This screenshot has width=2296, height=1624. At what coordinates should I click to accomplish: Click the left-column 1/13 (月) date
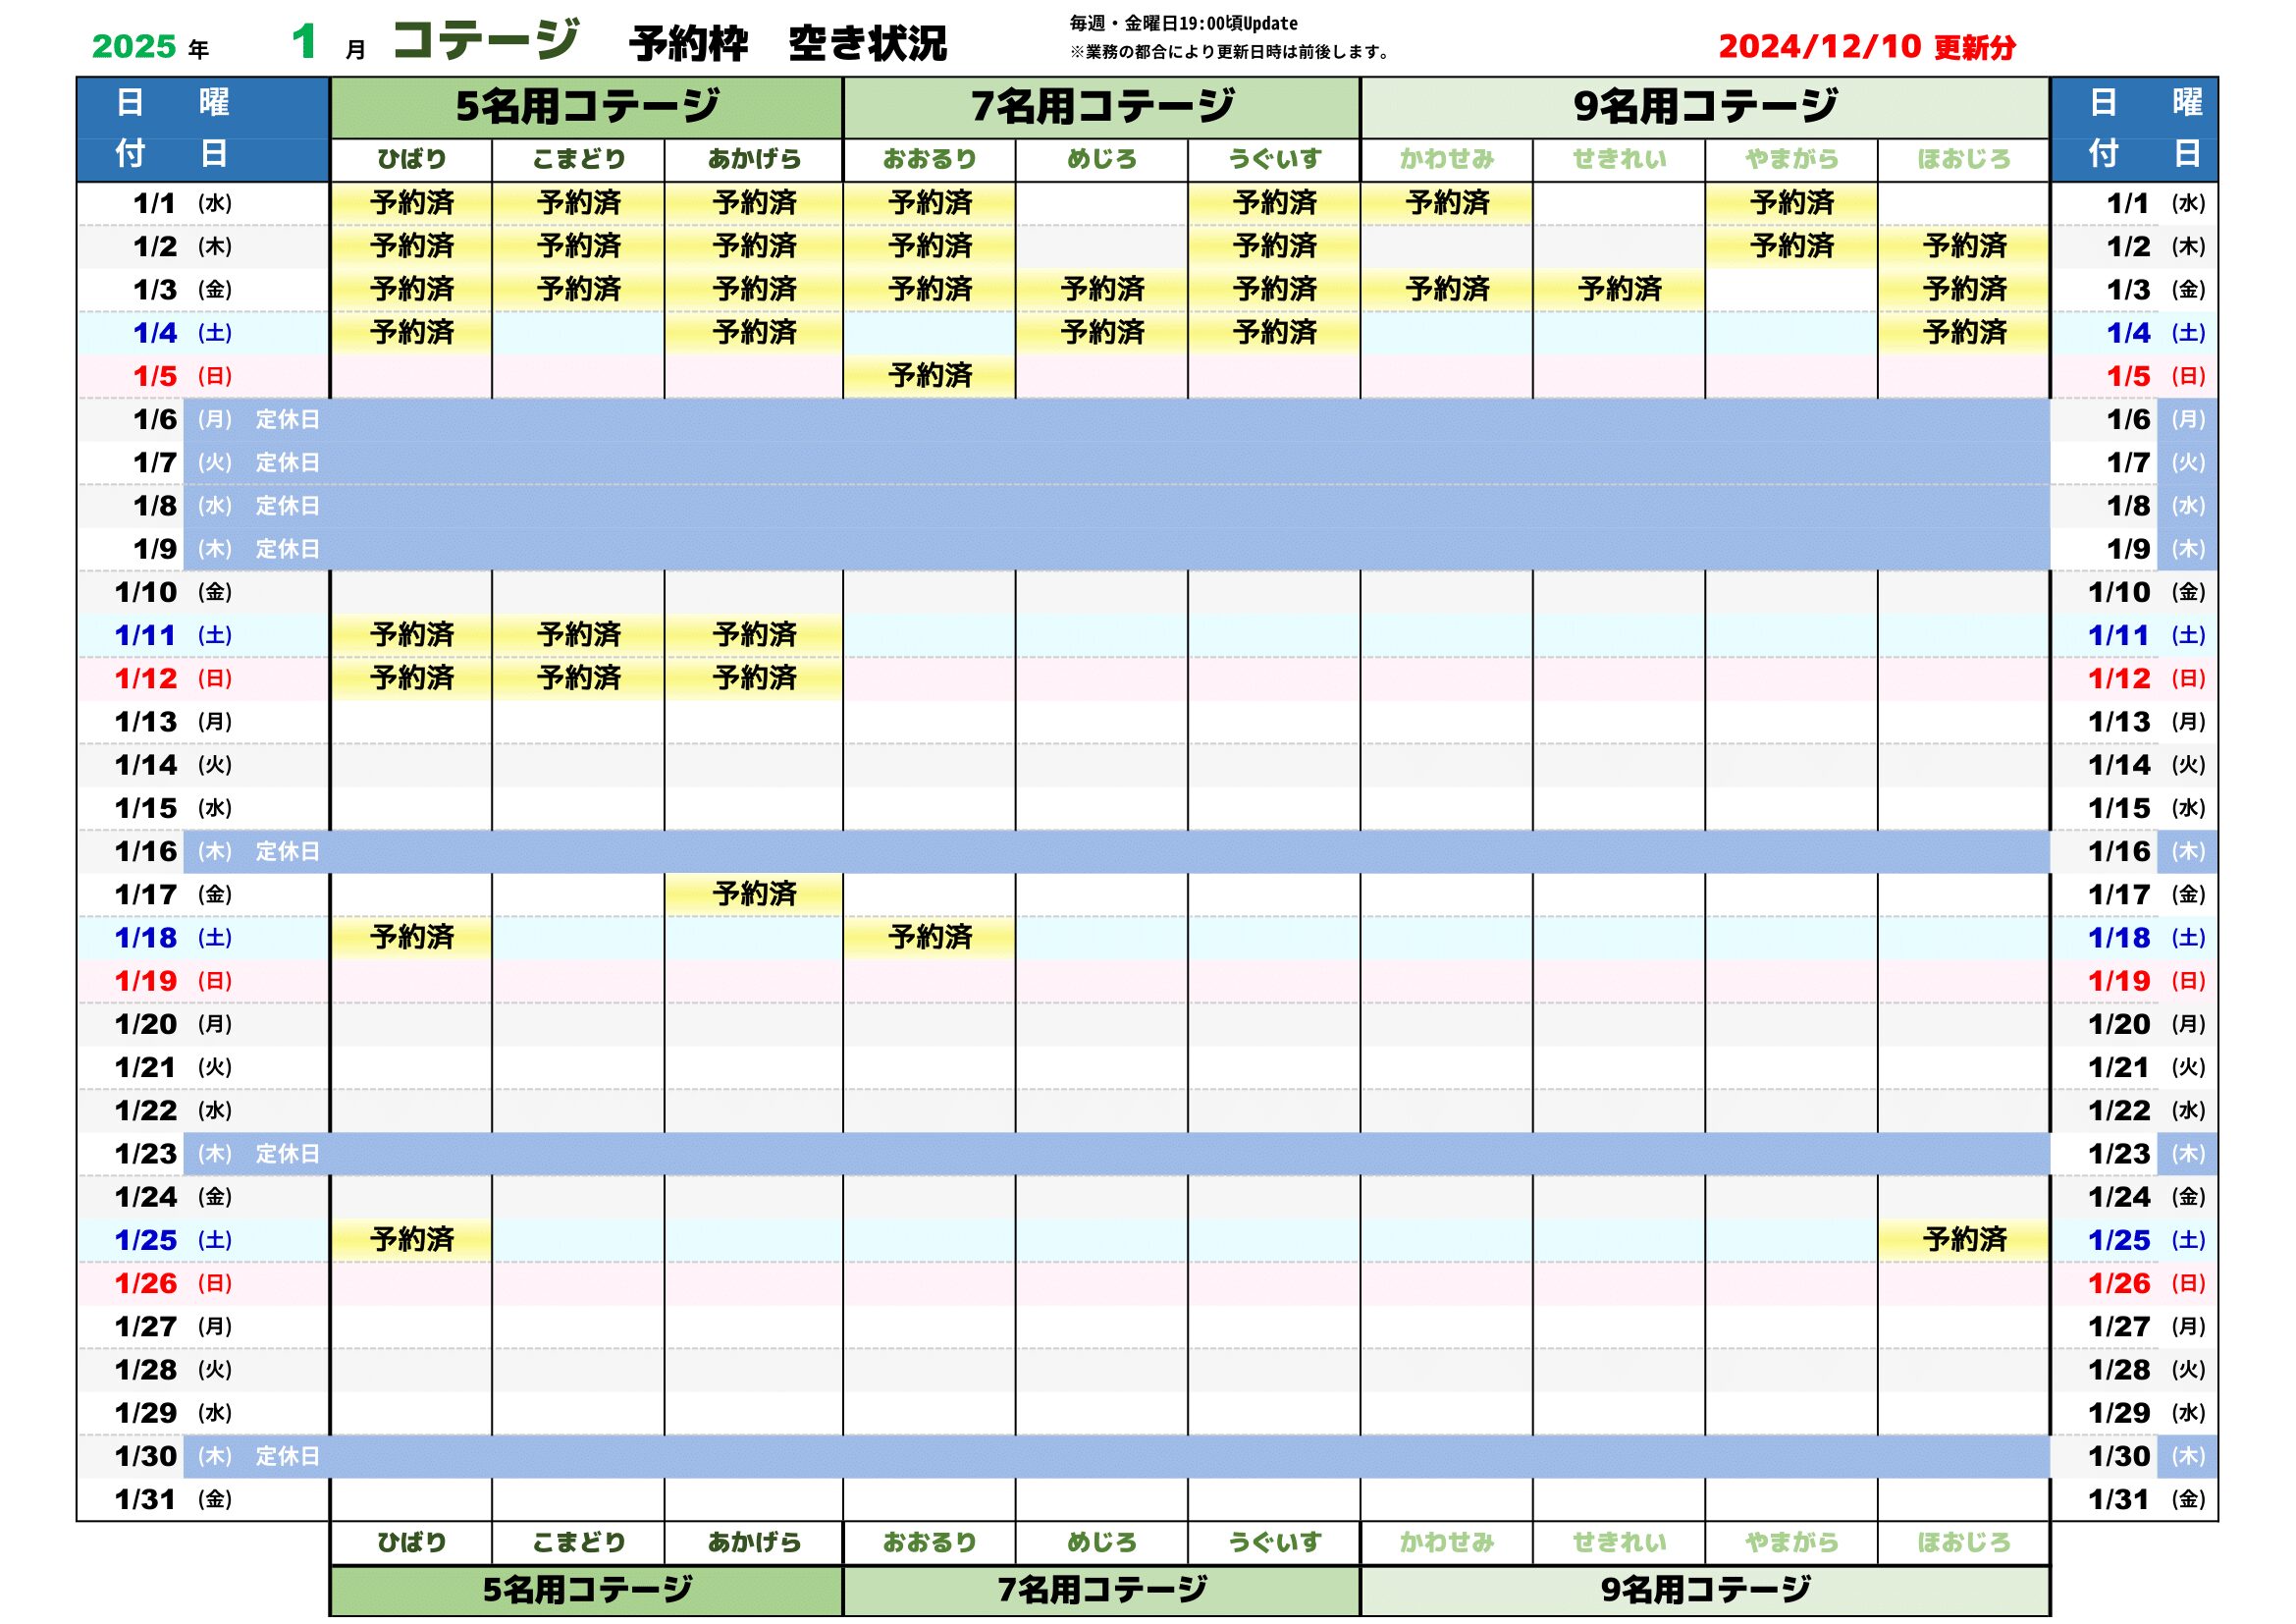click(x=173, y=722)
